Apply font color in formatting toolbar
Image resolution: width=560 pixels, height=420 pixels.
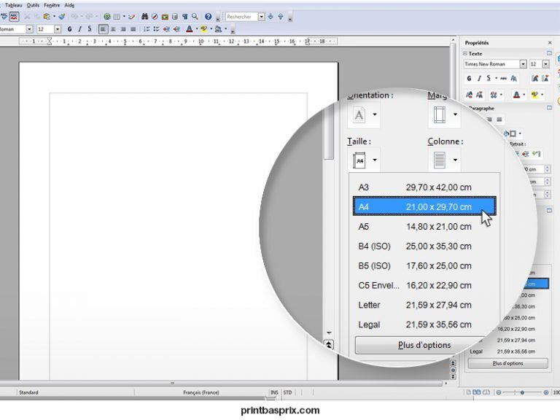click(190, 29)
